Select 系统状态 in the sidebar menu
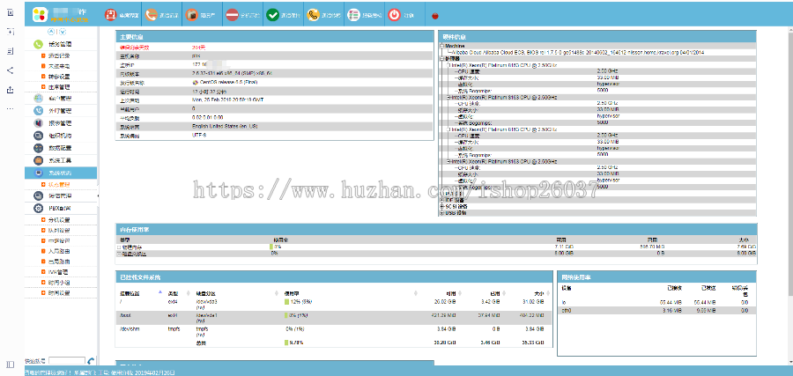The width and height of the screenshot is (793, 376). [60, 173]
